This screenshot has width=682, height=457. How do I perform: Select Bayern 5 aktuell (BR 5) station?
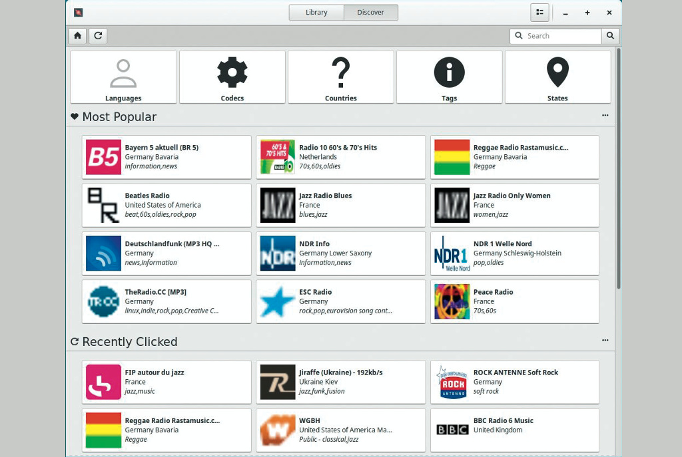coord(162,148)
